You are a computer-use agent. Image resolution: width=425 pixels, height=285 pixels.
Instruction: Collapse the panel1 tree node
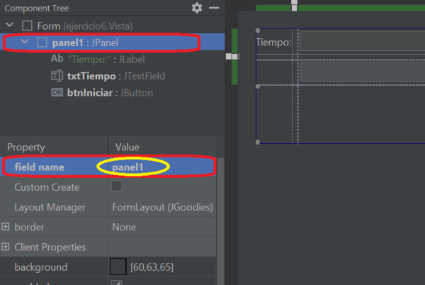[x=25, y=43]
